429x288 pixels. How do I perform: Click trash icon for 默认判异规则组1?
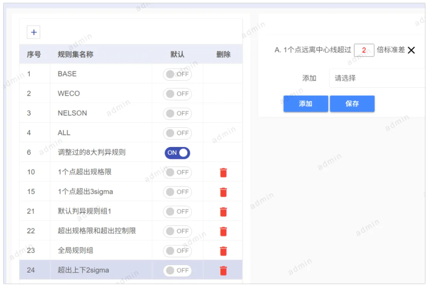coord(223,211)
